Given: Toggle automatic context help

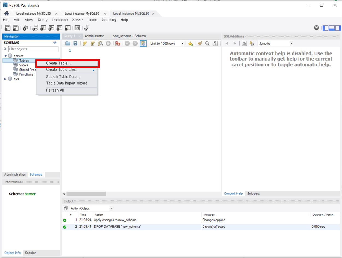Looking at the screenshot, I should click(252, 43).
